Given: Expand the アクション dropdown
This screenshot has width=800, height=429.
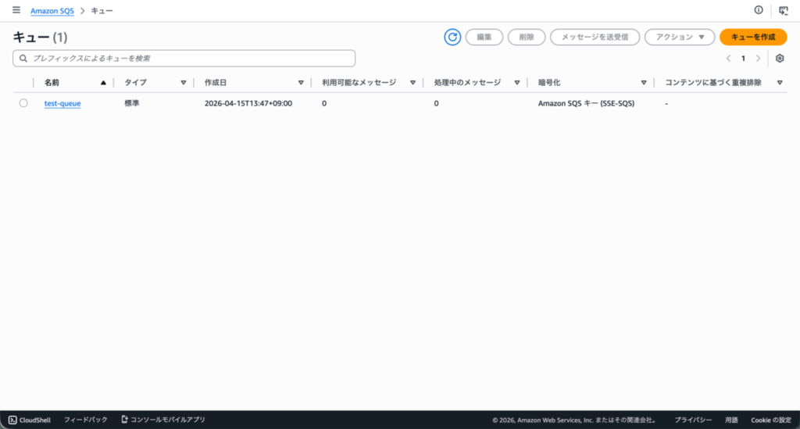Looking at the screenshot, I should 679,37.
